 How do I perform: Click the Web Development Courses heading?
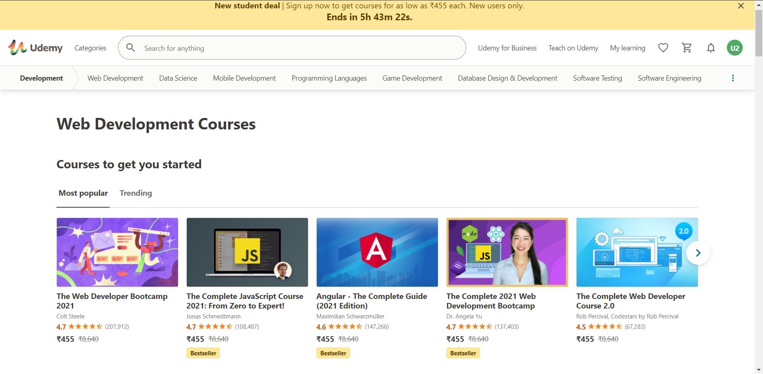pos(156,124)
